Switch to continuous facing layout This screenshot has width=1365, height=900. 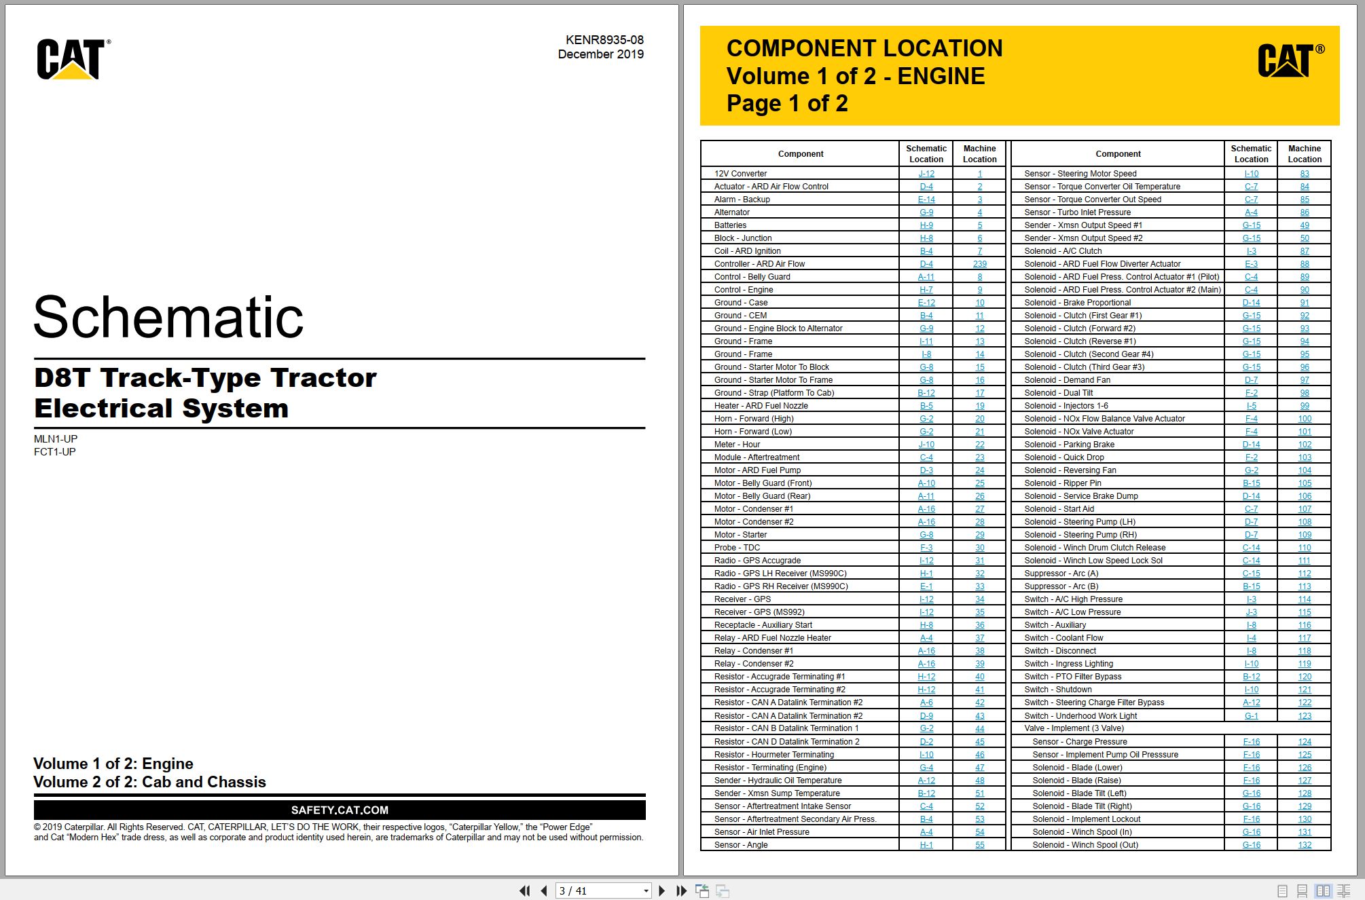[1344, 890]
